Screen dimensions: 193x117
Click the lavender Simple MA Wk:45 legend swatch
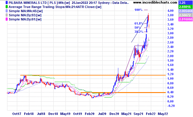[7, 11]
